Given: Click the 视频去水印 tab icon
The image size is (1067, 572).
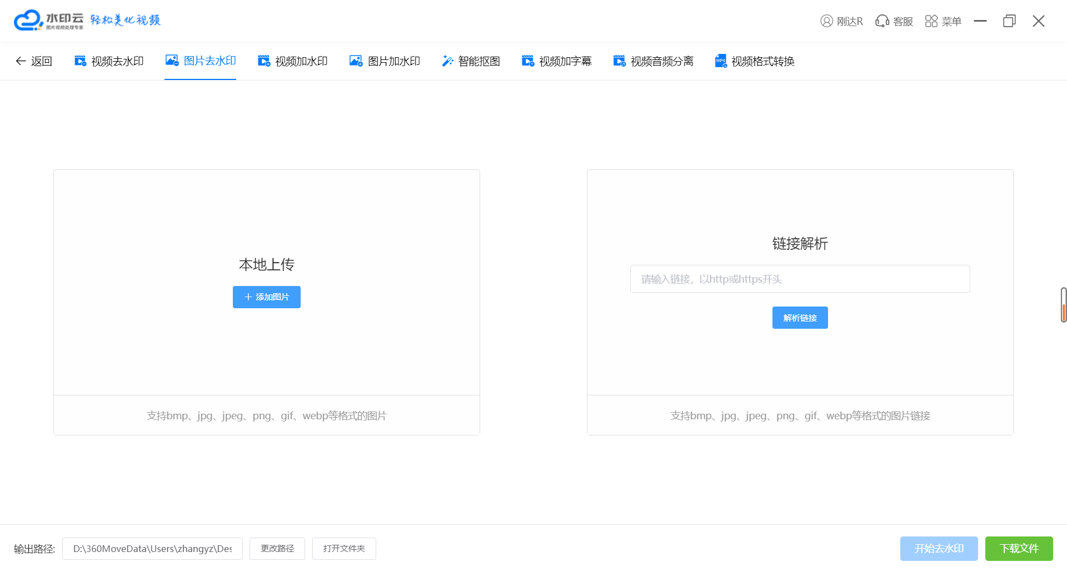Looking at the screenshot, I should click(x=81, y=61).
